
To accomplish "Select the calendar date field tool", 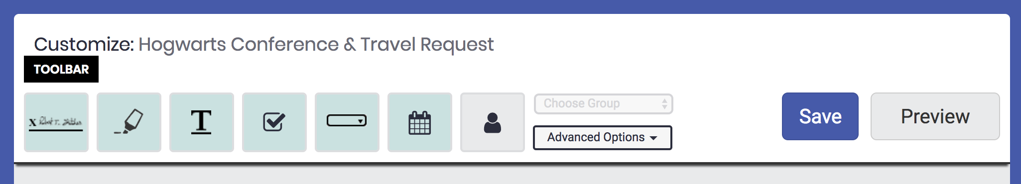I will tap(420, 122).
